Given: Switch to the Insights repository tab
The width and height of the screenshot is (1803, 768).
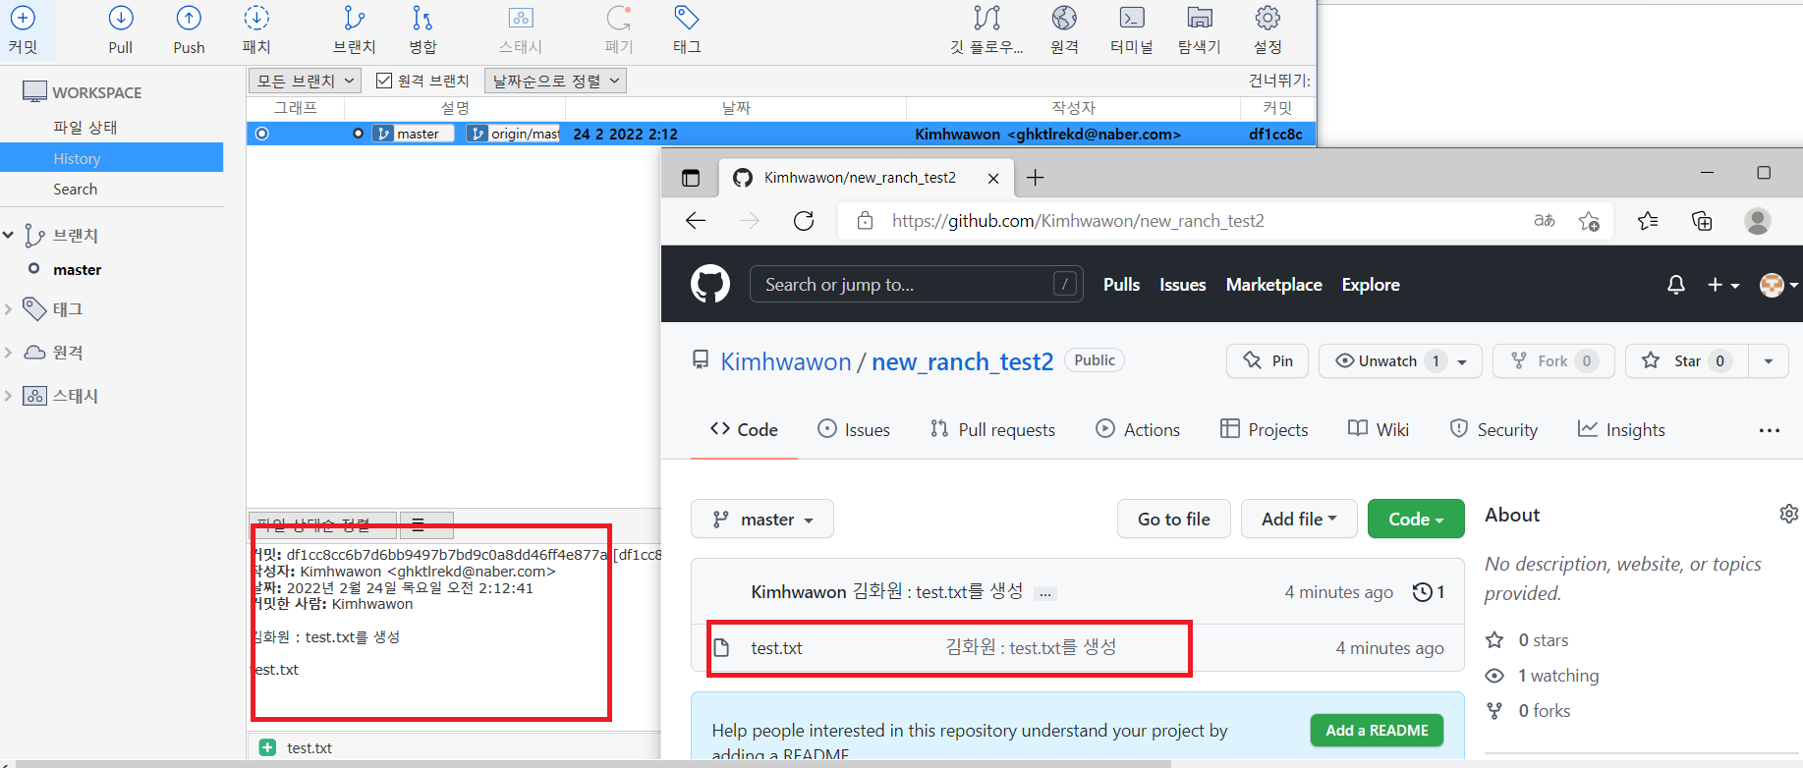Looking at the screenshot, I should [x=1621, y=429].
